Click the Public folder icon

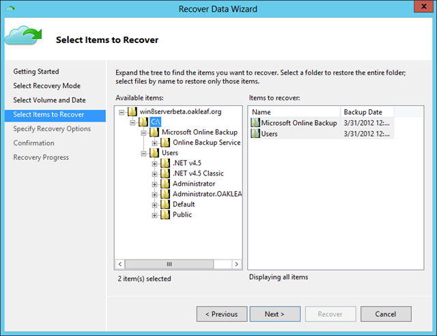coord(165,214)
